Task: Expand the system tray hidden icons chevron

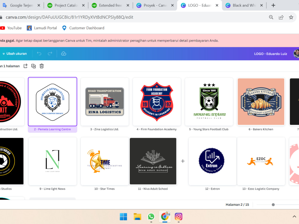Action: (x=294, y=217)
